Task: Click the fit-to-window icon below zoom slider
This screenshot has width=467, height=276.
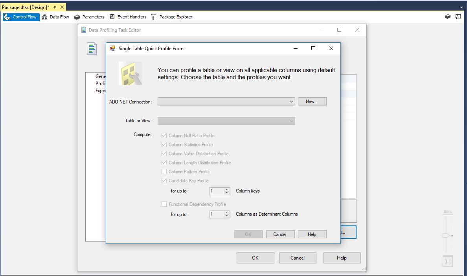Action: point(447,261)
